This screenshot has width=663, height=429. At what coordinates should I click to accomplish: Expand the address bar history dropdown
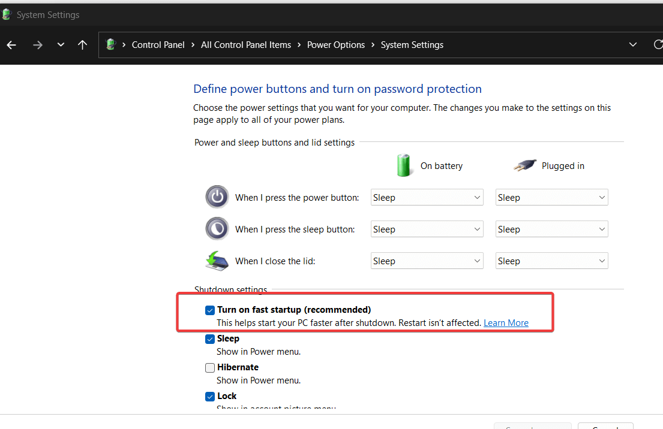click(633, 45)
